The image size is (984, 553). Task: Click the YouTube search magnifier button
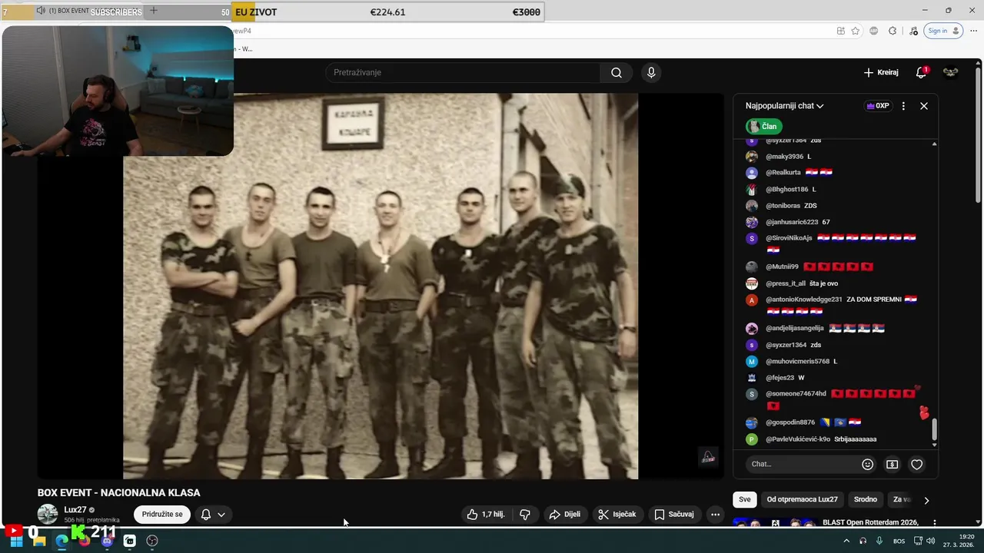click(617, 72)
